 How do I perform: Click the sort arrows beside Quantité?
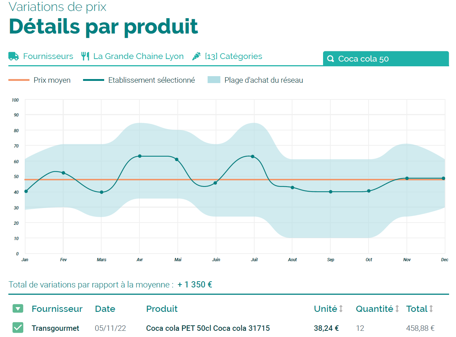(x=397, y=309)
